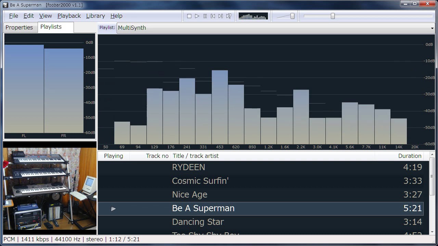Sort by the Playing column header

[114, 156]
